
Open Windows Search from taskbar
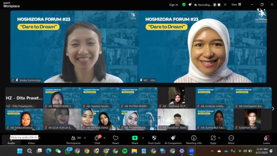(x=30, y=151)
